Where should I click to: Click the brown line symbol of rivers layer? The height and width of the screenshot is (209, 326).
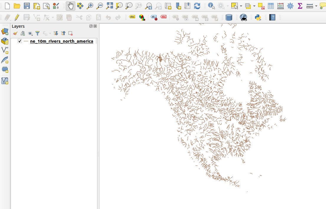[x=26, y=41]
